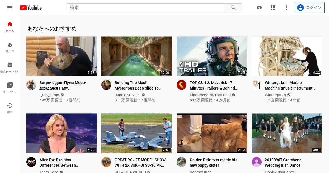329x173 pixels.
Task: Open the YouTube apps grid icon
Action: [x=273, y=8]
